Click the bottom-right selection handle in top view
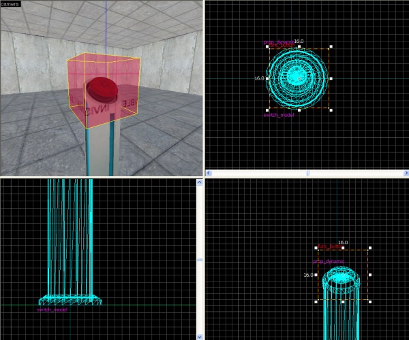The image size is (409, 340). point(331,110)
